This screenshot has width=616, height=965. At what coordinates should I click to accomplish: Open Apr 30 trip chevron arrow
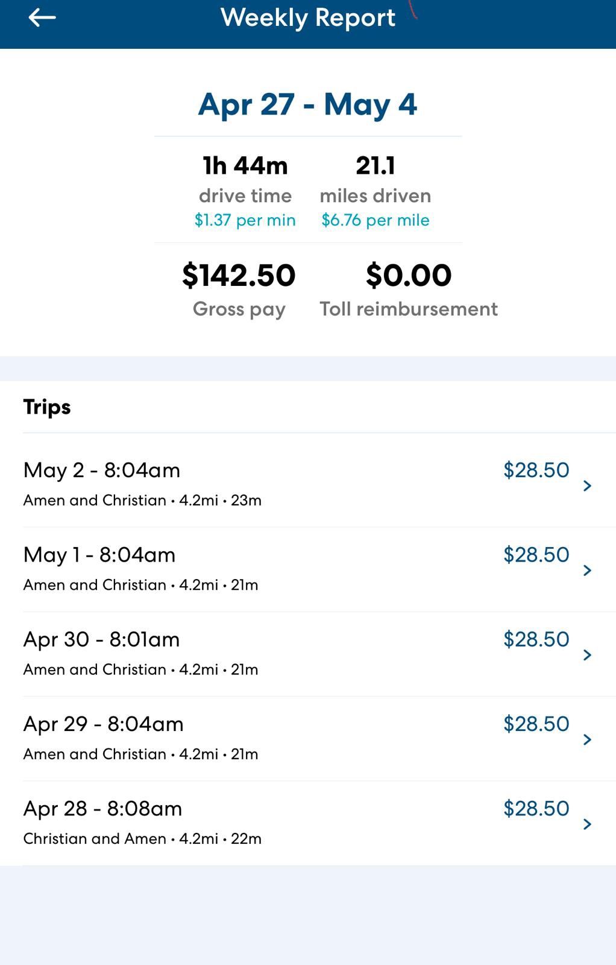[x=587, y=654]
